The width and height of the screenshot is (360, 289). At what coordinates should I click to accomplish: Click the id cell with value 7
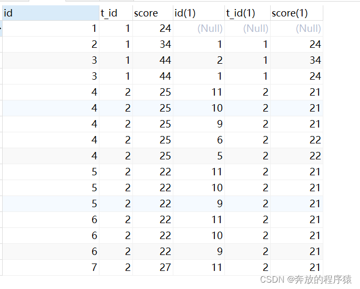(x=94, y=268)
